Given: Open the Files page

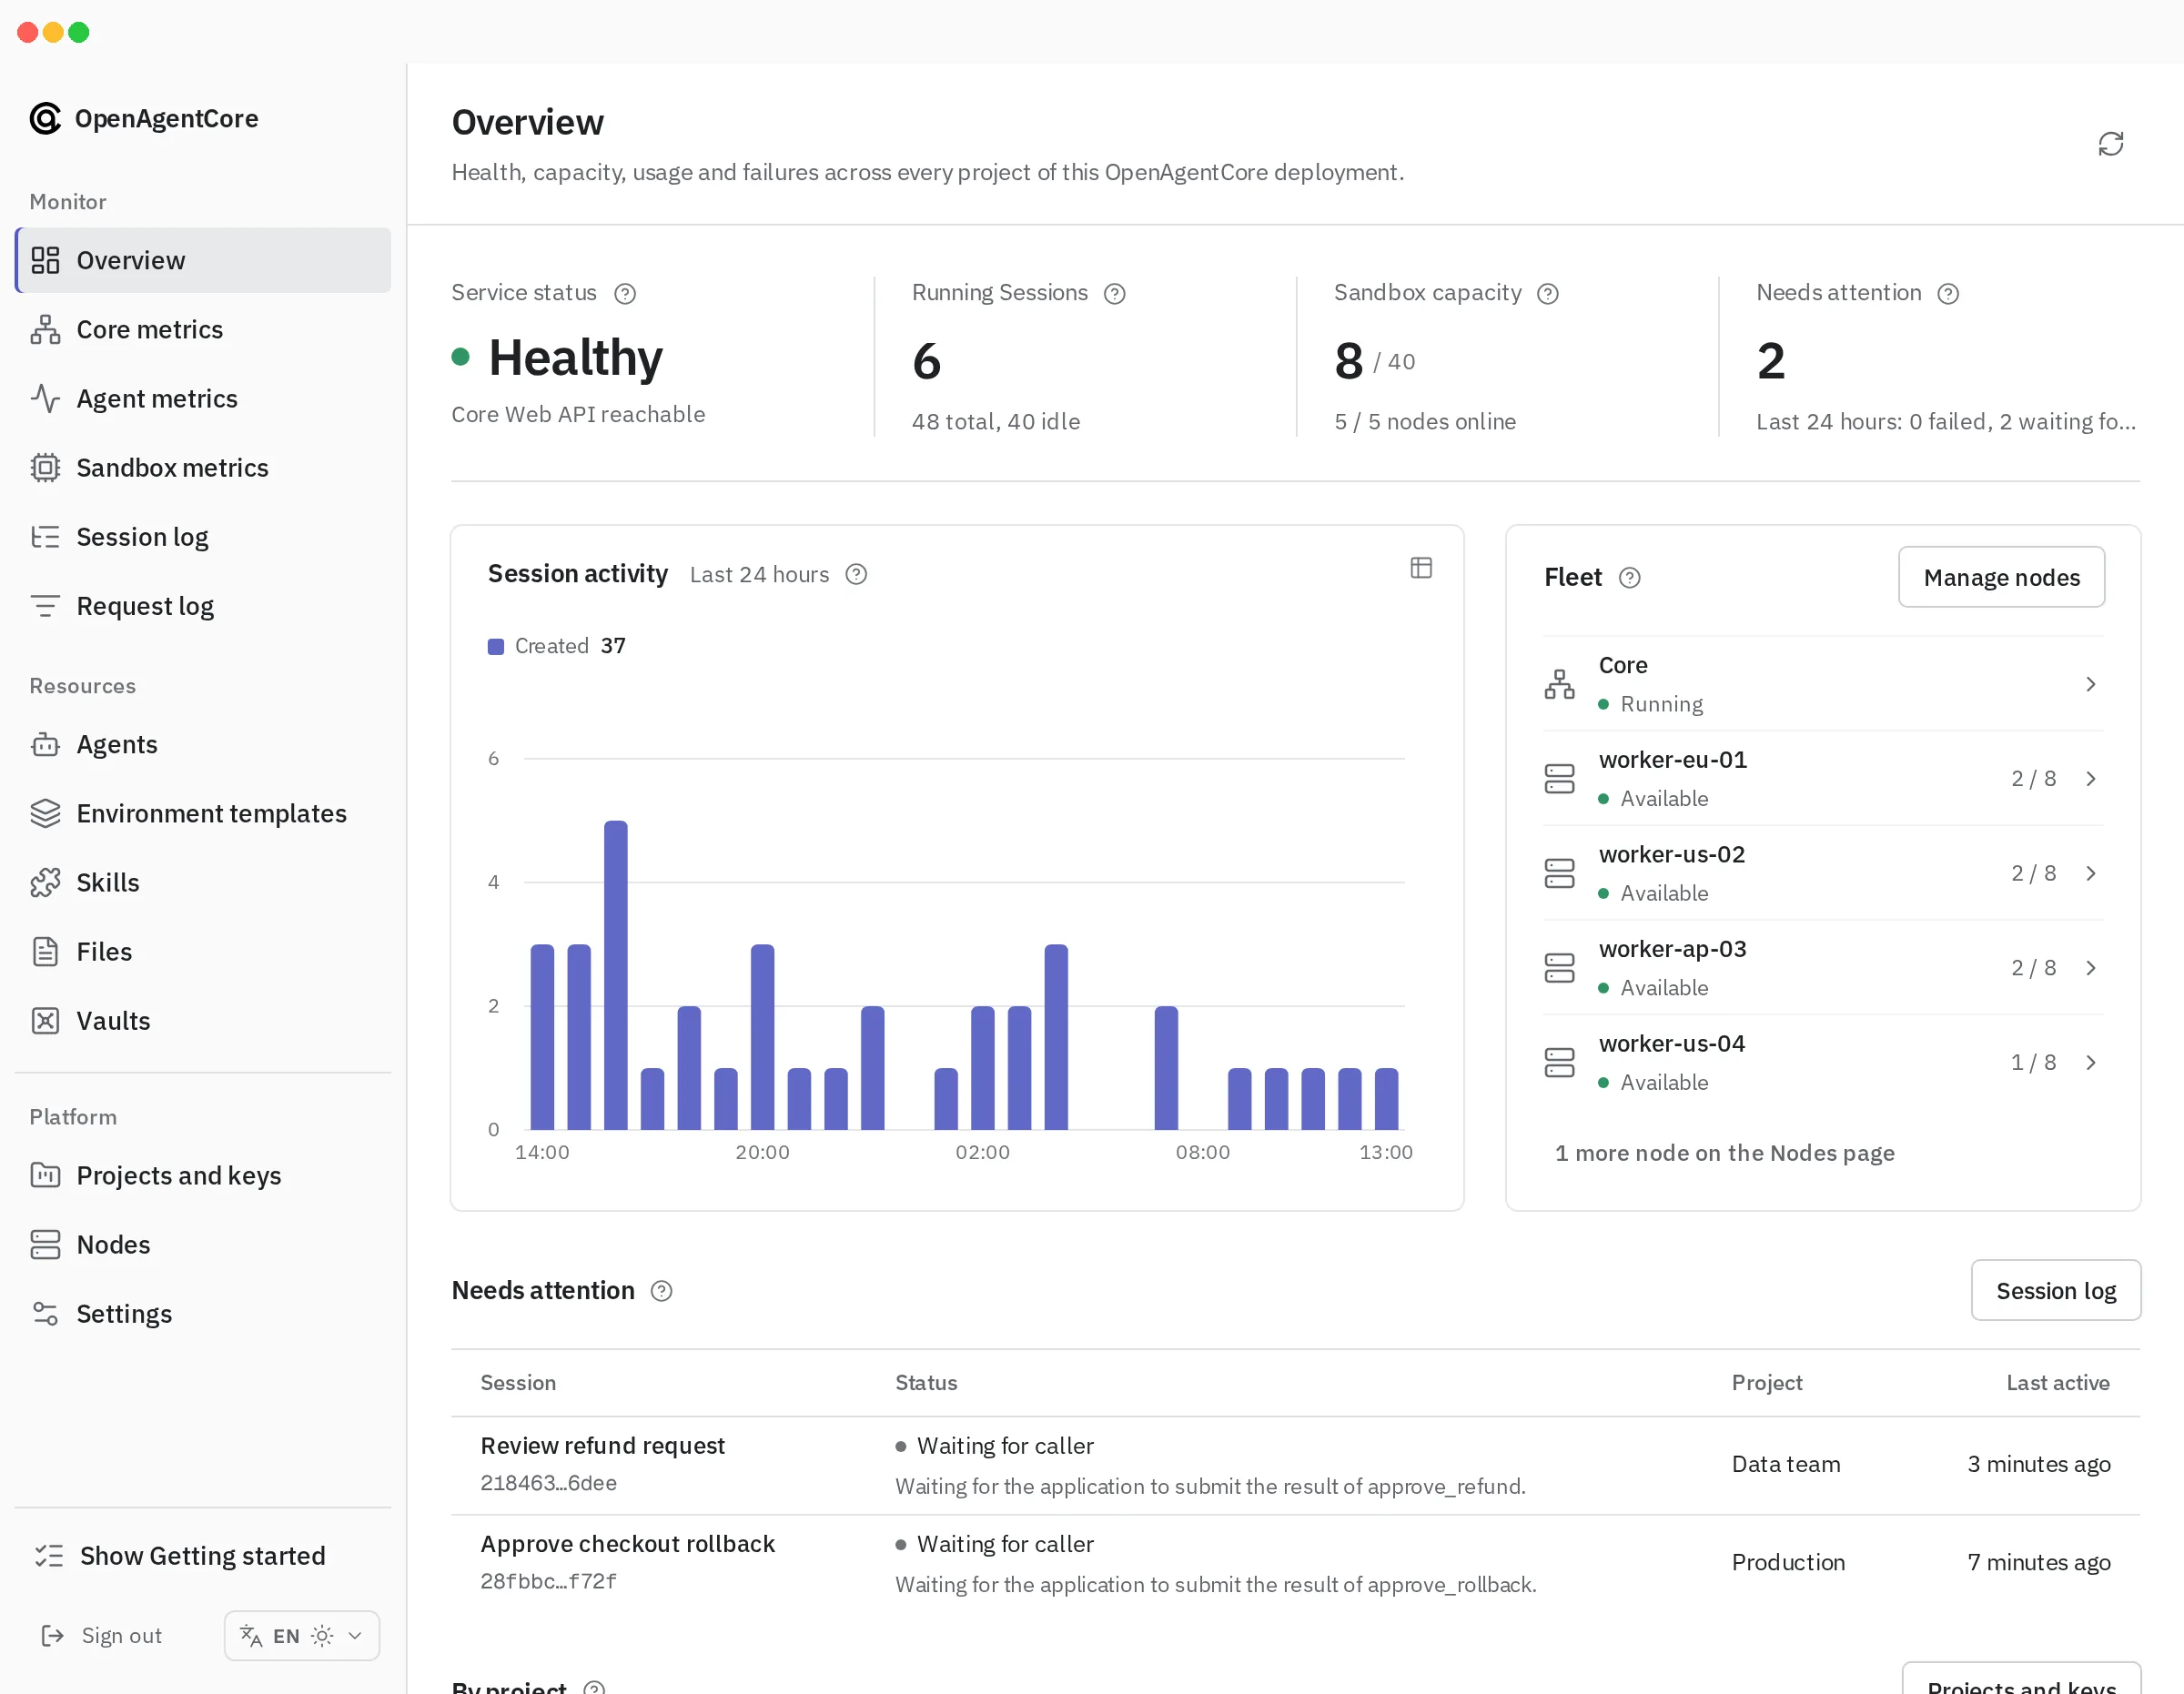Looking at the screenshot, I should (203, 951).
